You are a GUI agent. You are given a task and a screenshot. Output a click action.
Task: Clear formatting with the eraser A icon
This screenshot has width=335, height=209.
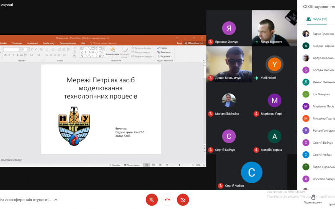pyautogui.click(x=41, y=49)
